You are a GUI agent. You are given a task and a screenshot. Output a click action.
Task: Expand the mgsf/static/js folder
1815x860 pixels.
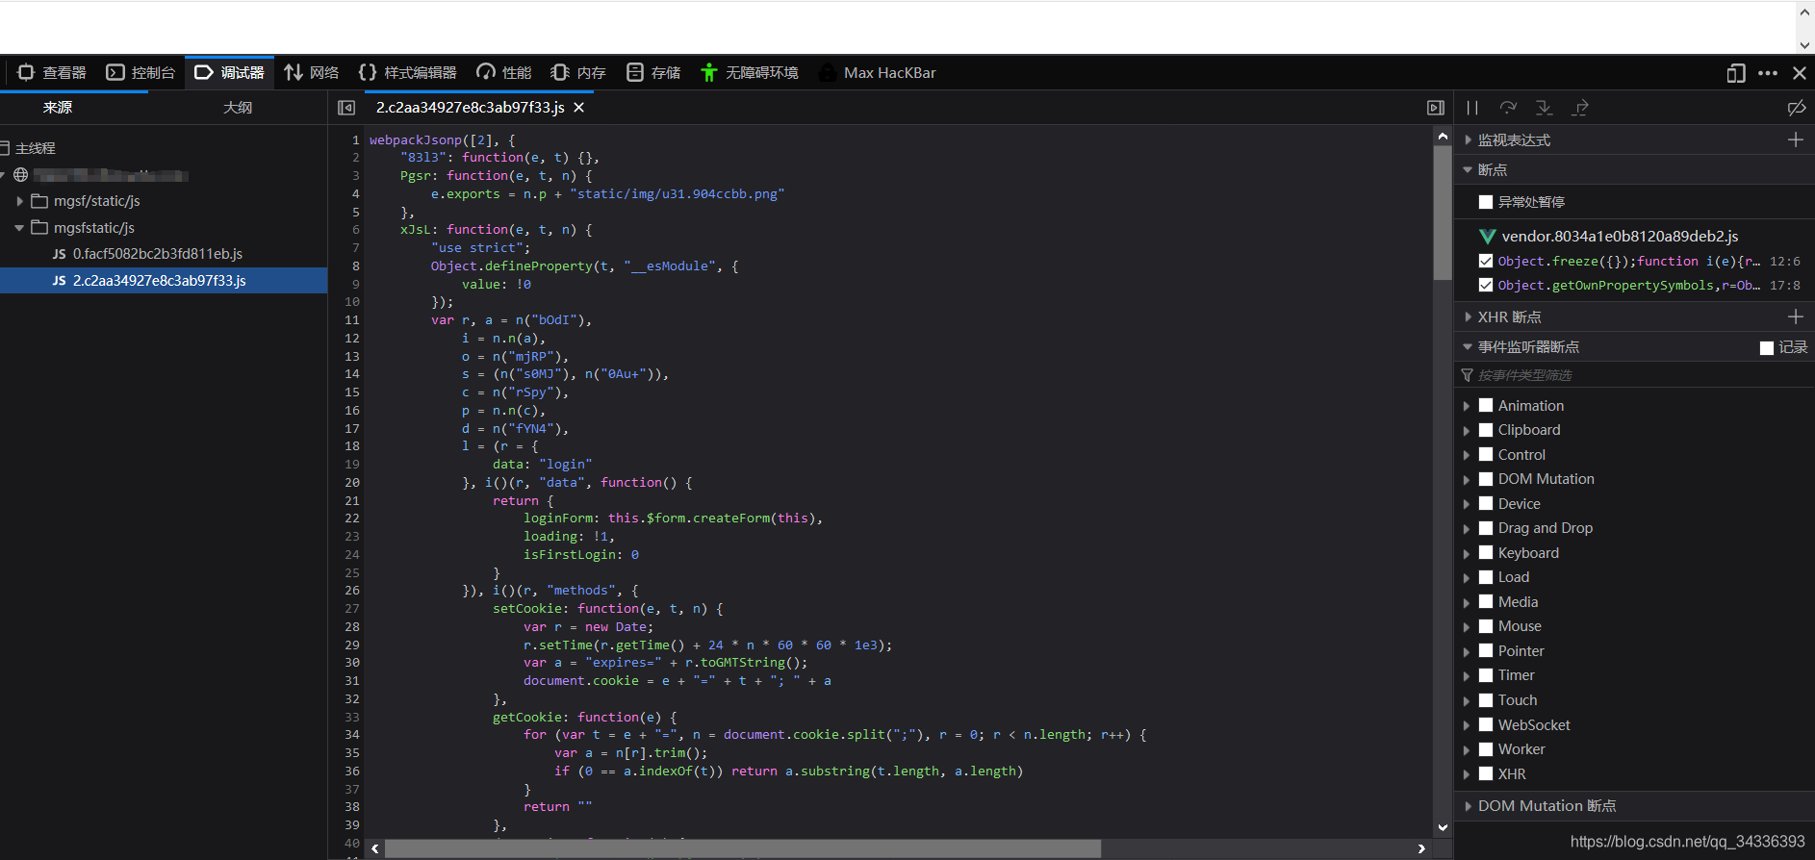pos(20,201)
